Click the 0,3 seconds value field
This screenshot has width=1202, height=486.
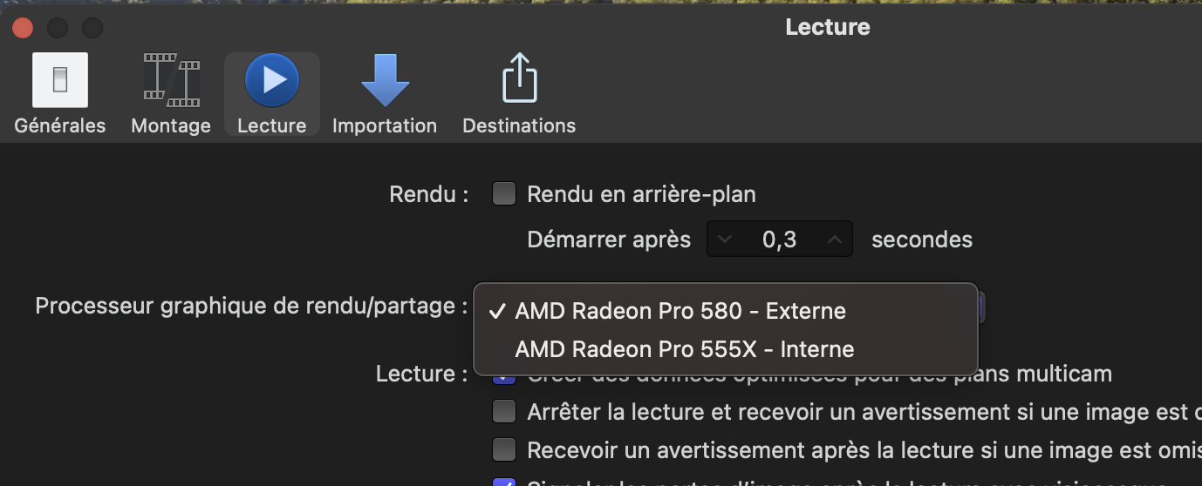pos(779,240)
